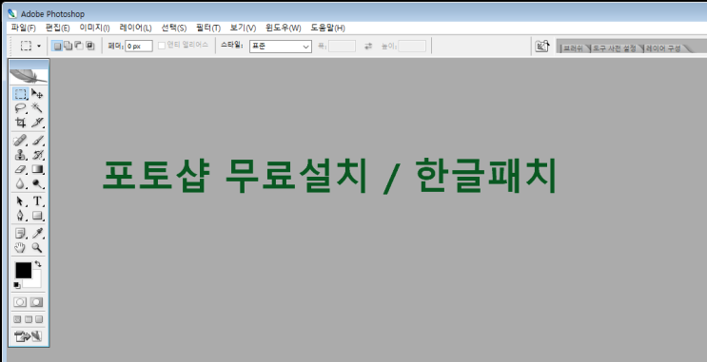This screenshot has height=362, width=707.
Task: Select the Lasso tool
Action: (x=20, y=108)
